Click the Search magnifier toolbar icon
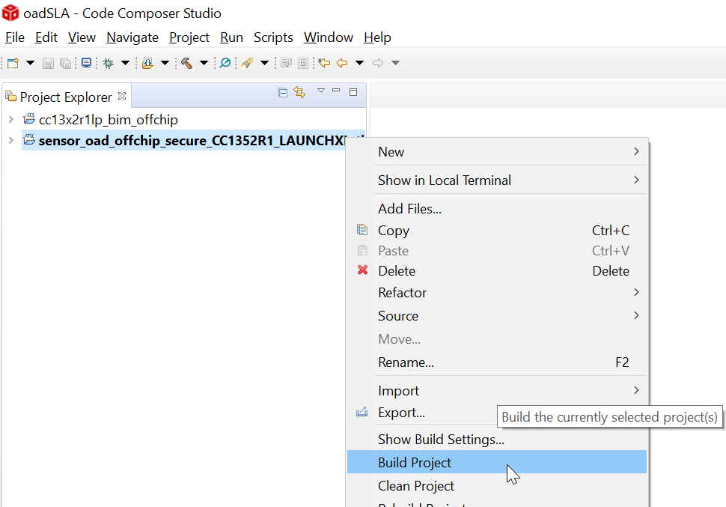 225,64
